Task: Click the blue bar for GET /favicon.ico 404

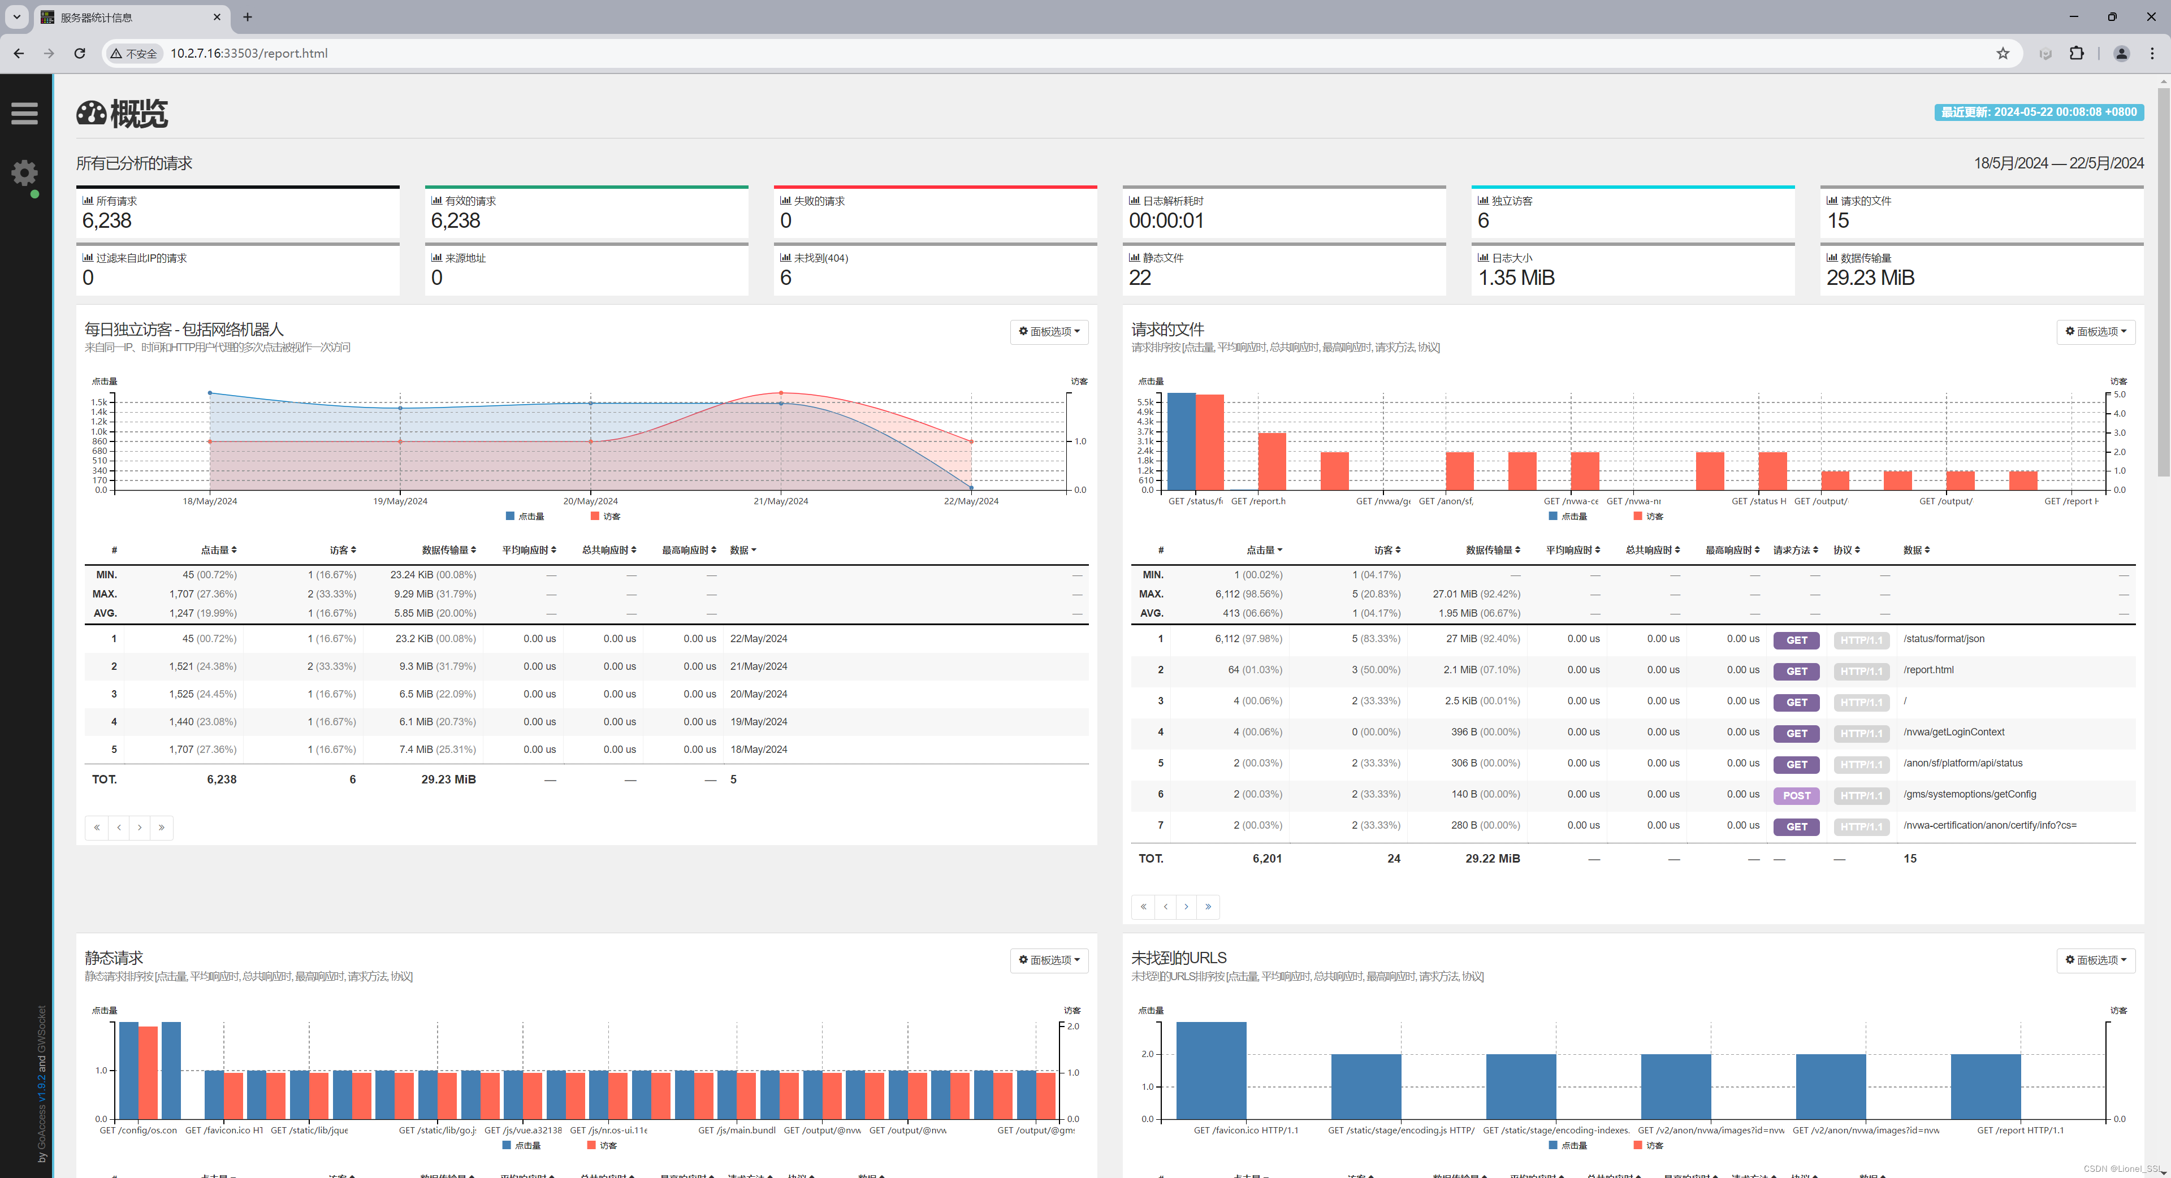Action: point(1211,1071)
